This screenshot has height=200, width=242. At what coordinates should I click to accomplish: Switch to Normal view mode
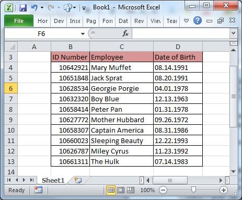pos(111,190)
